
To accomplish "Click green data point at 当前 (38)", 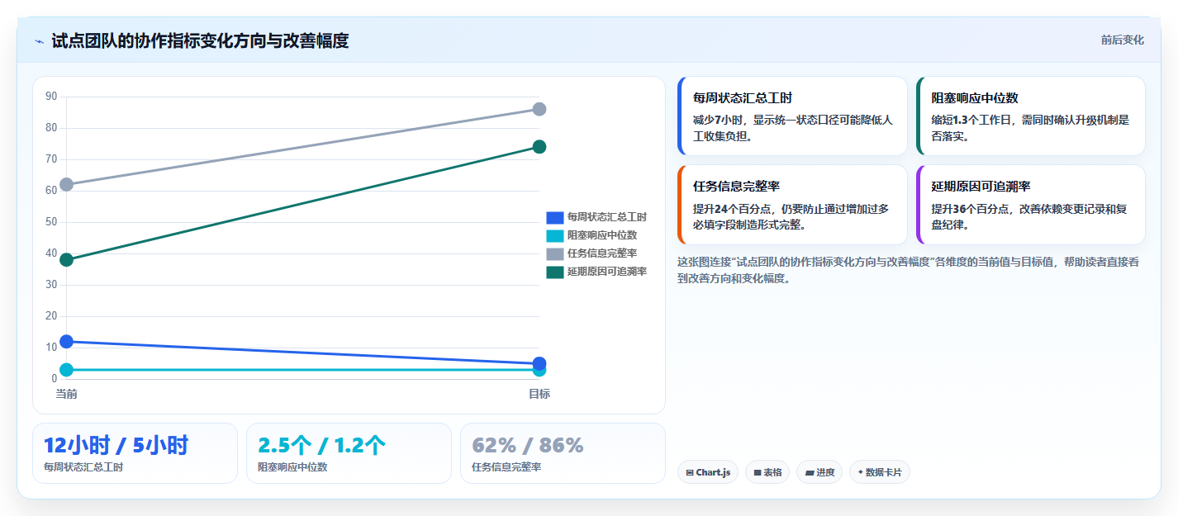I will (x=67, y=260).
